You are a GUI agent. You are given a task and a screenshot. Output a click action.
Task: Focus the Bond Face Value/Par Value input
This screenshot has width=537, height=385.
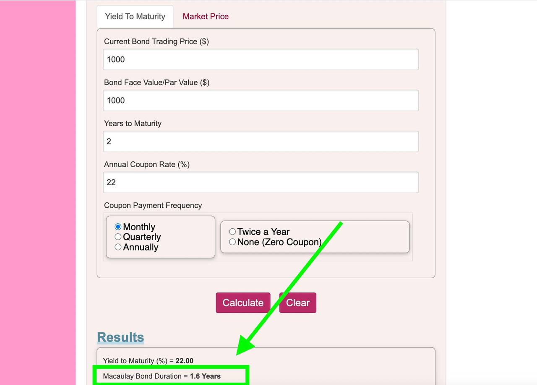tap(261, 101)
